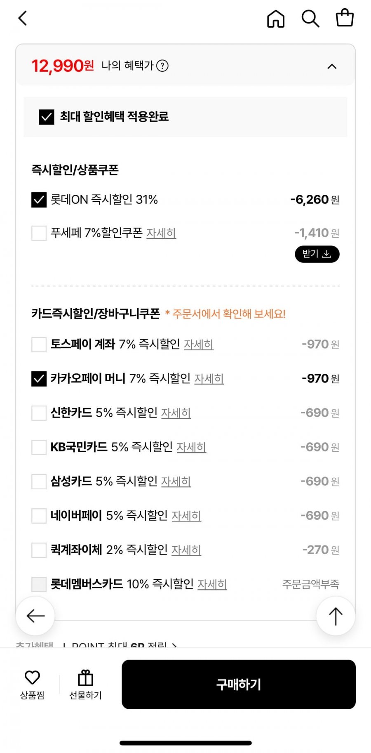371x753 pixels.
Task: Toggle 최대 할인혜택 적용완료 checkbox
Action: click(47, 117)
